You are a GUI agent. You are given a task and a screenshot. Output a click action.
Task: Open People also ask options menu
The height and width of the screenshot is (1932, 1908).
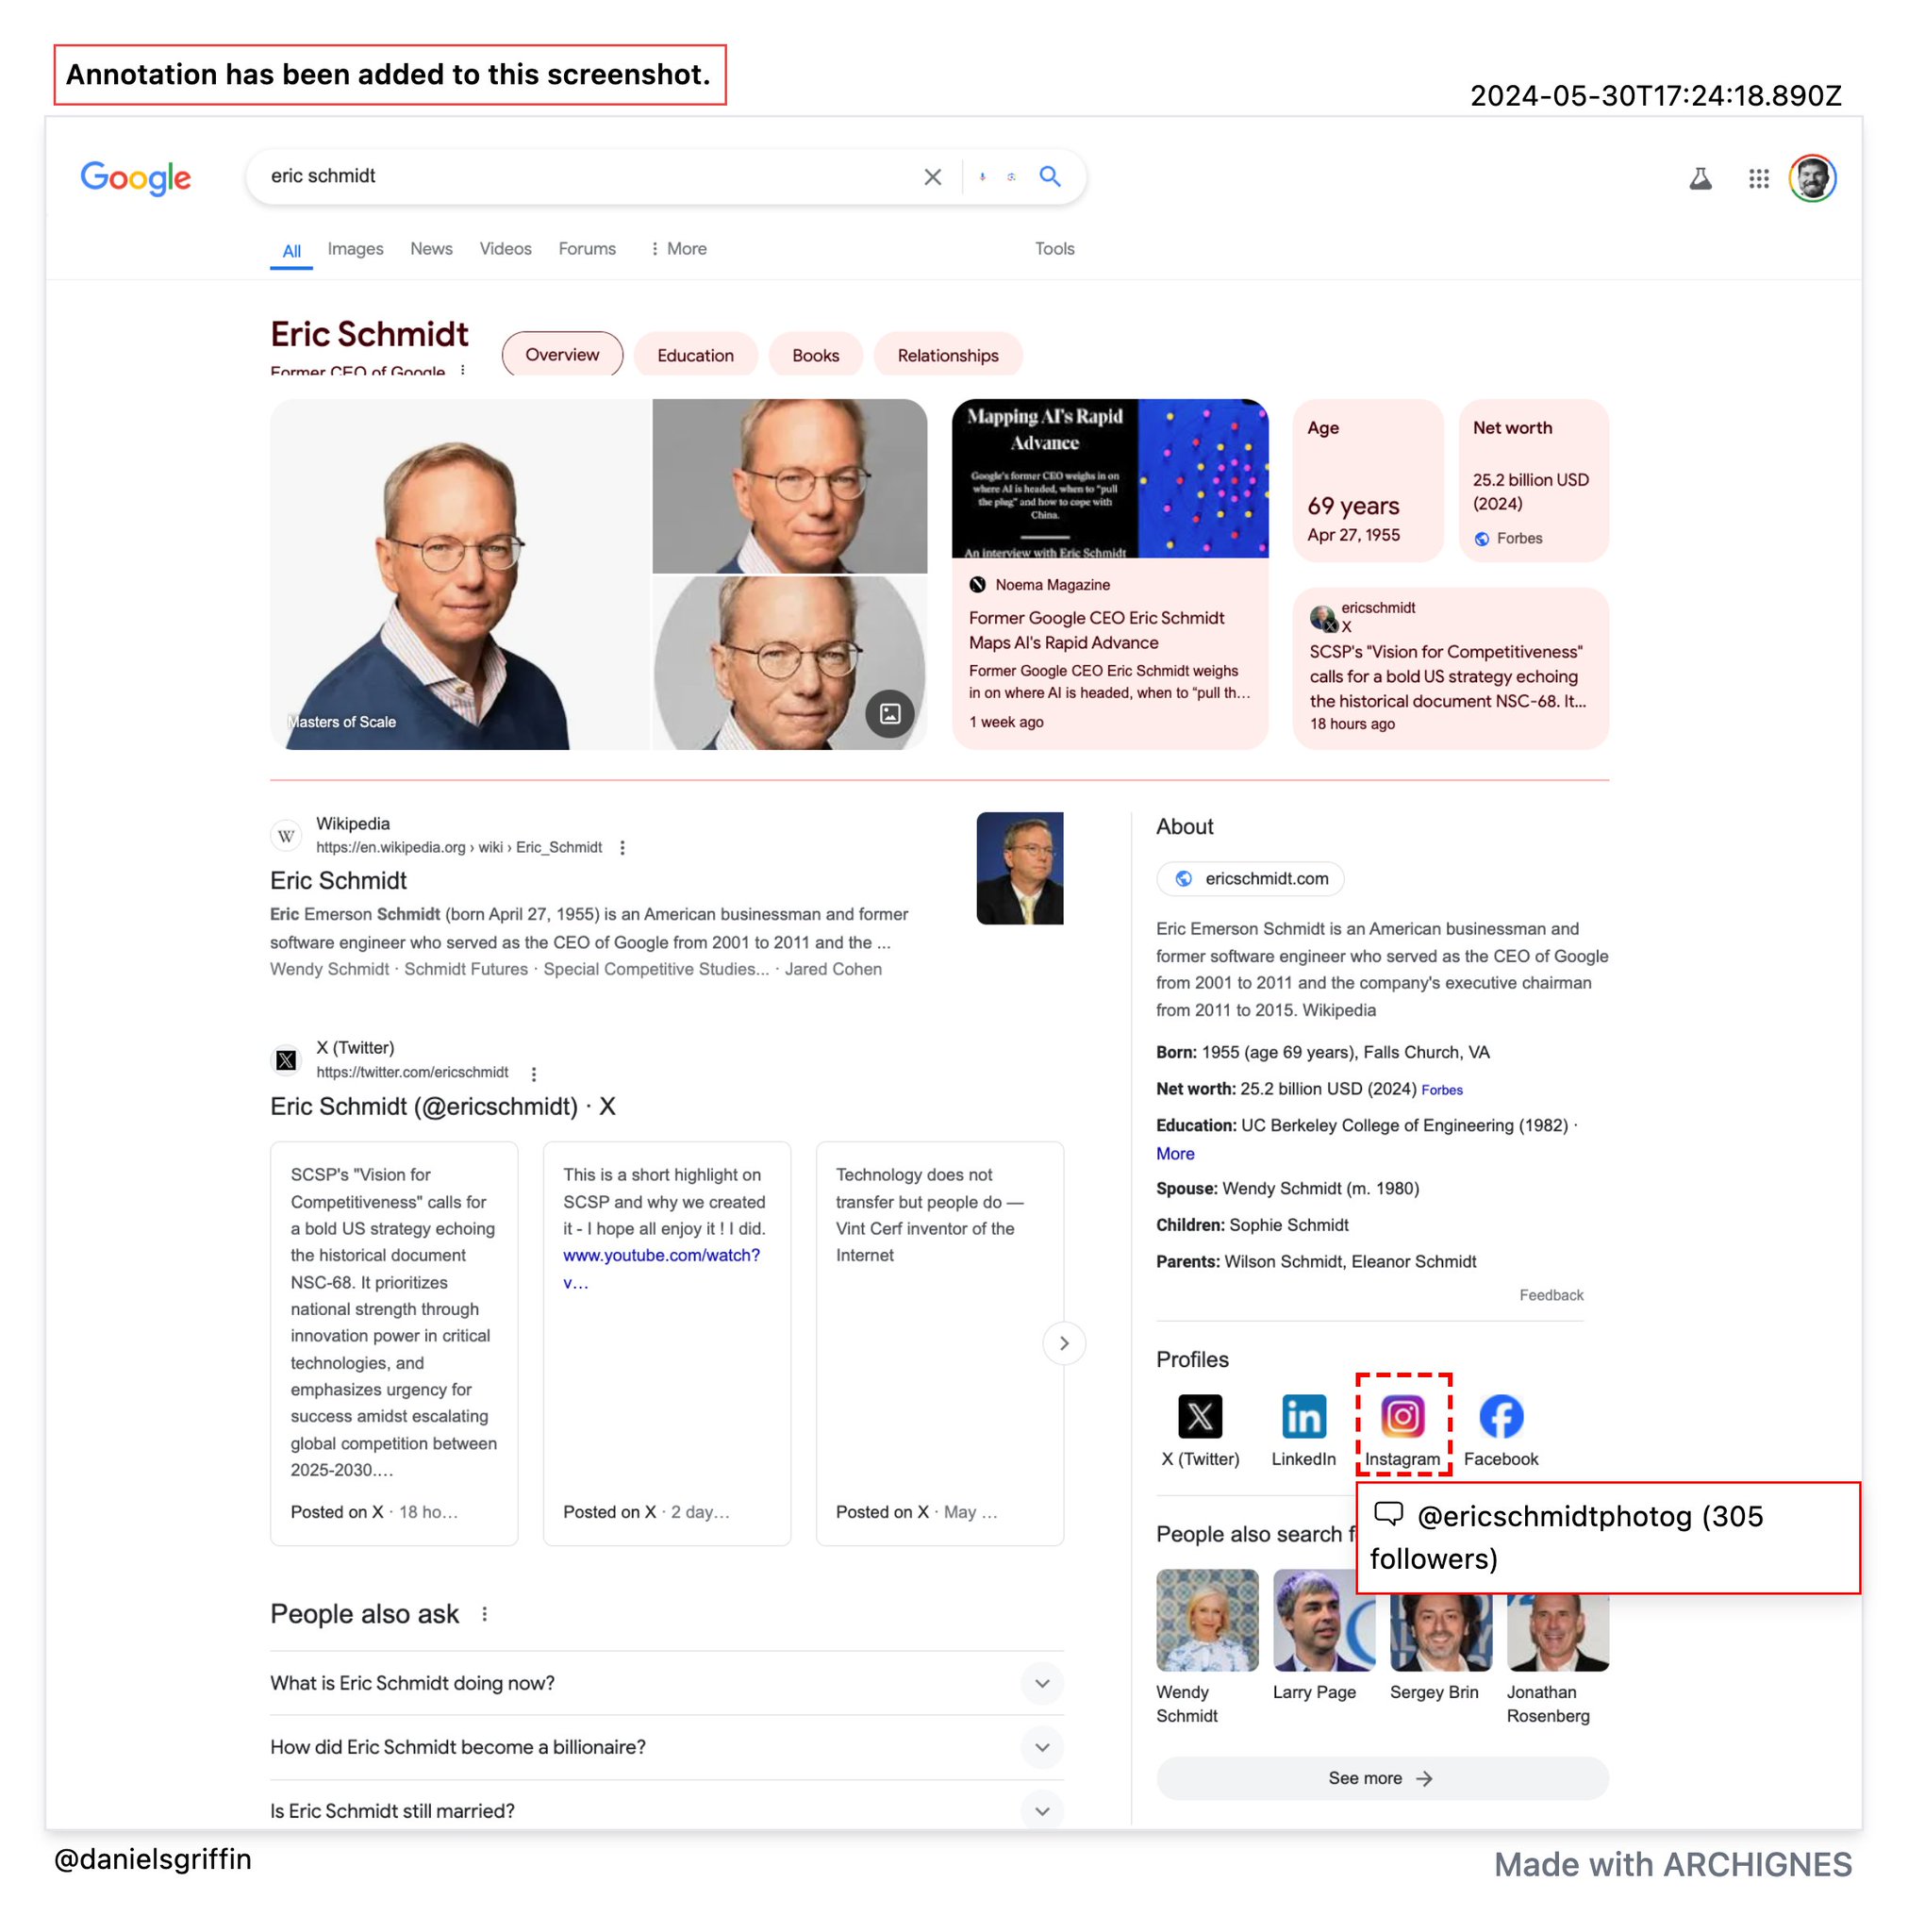[x=484, y=1614]
